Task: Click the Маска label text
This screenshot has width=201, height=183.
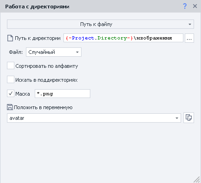Action: pyautogui.click(x=23, y=94)
